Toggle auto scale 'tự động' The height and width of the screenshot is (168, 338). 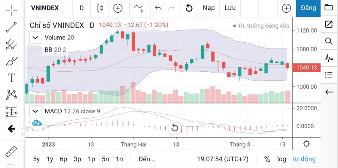(304, 159)
